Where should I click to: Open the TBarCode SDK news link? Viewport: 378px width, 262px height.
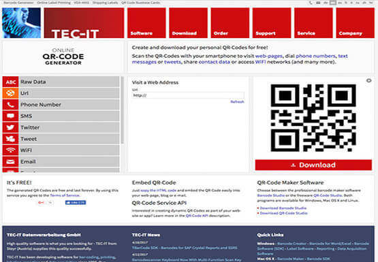click(185, 248)
